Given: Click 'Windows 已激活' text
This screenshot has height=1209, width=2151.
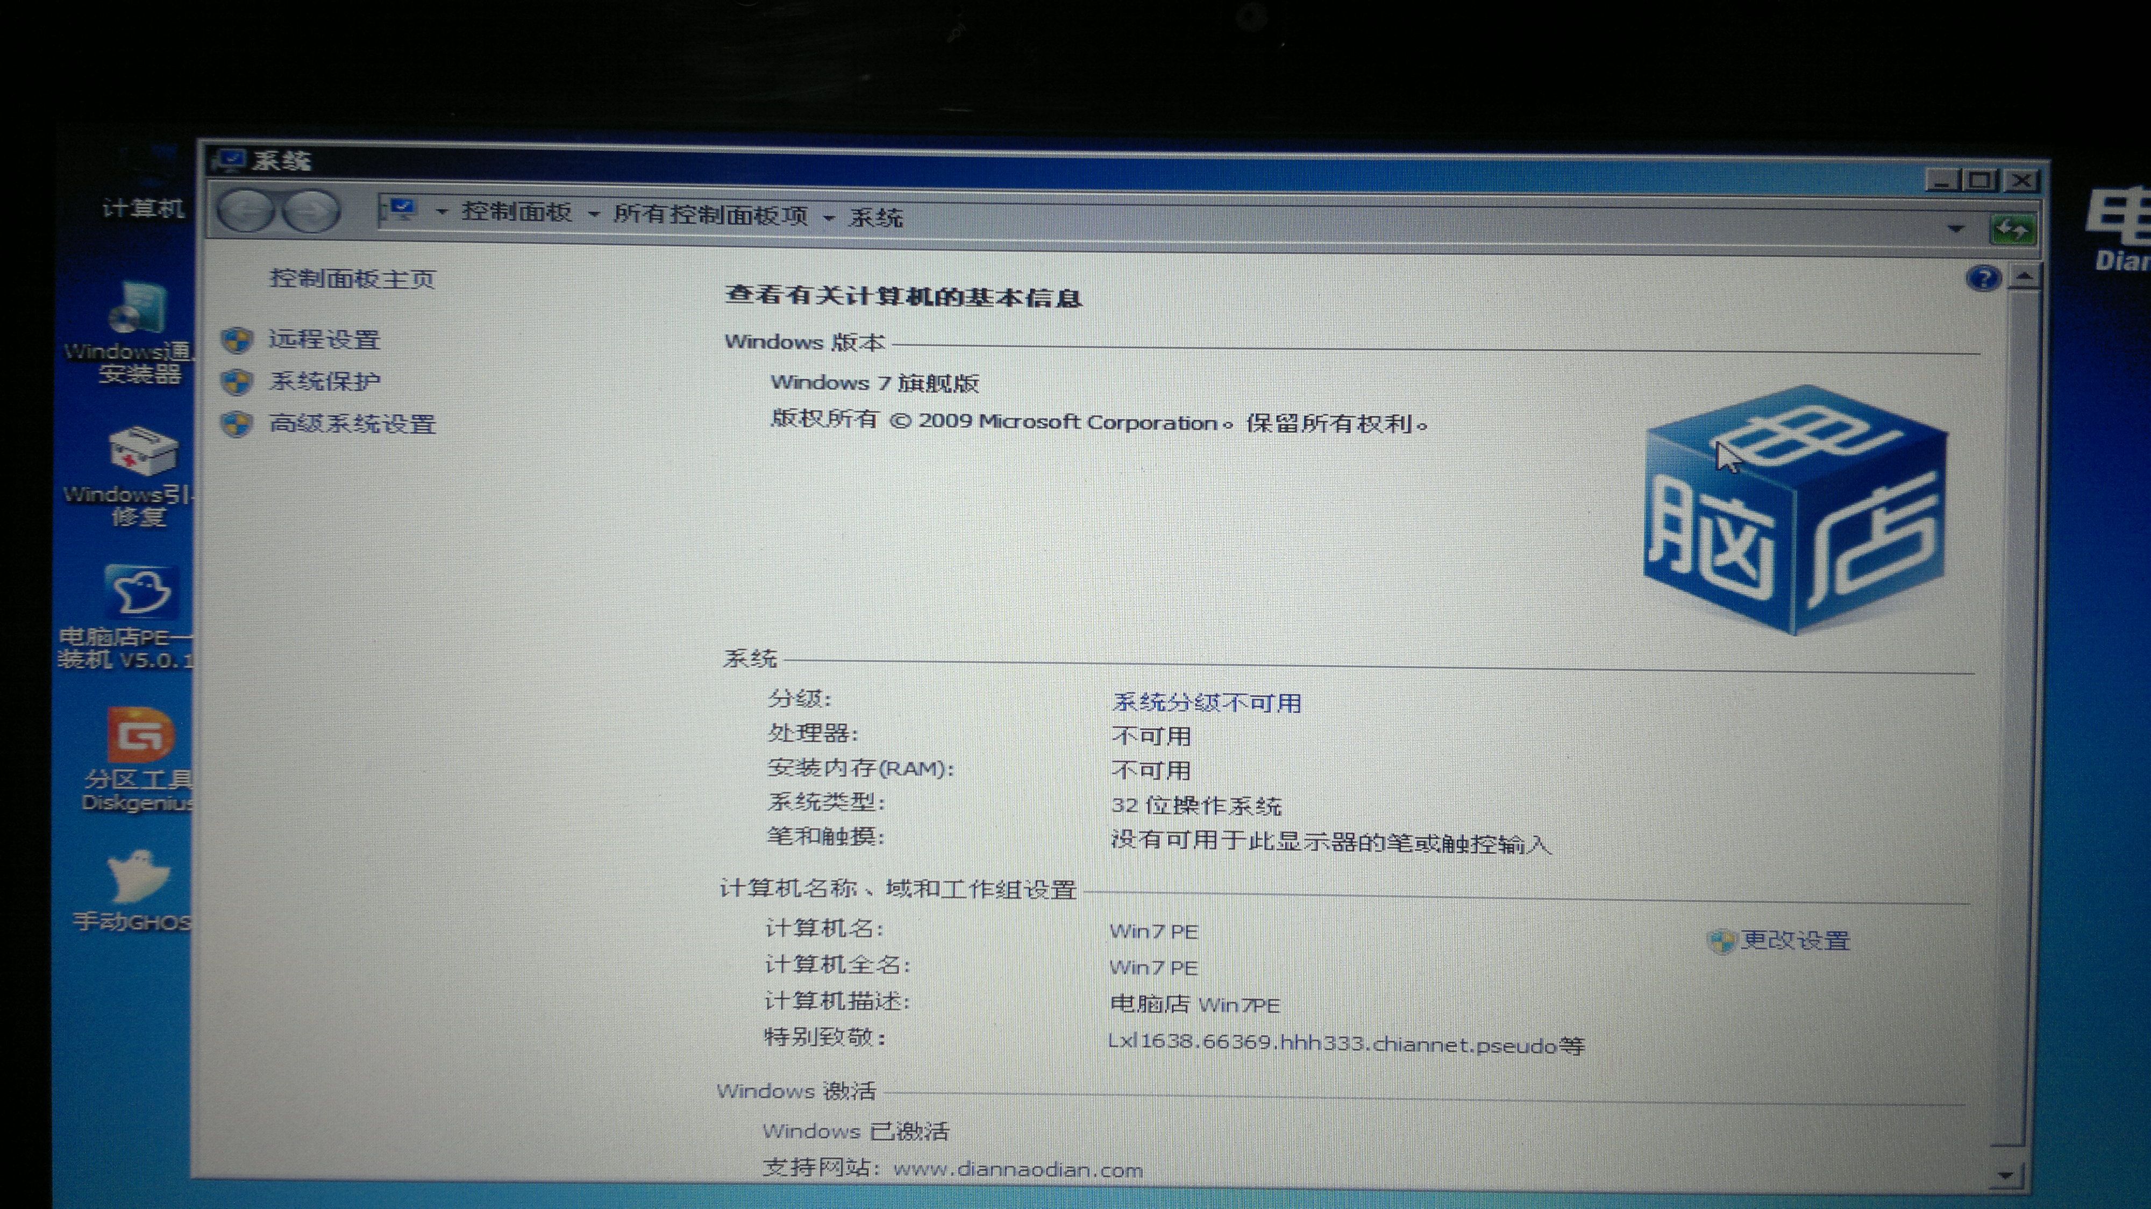Looking at the screenshot, I should pyautogui.click(x=856, y=1132).
